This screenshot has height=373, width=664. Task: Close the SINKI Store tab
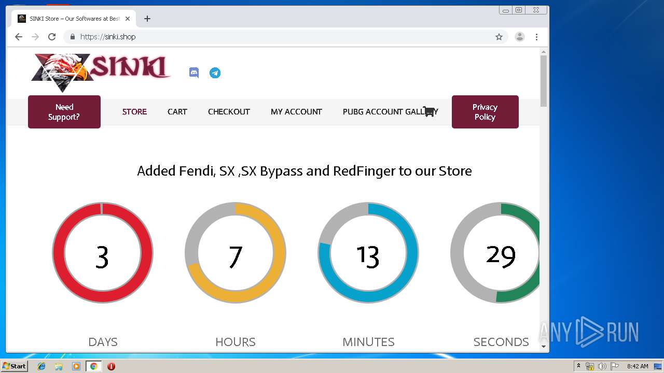tap(128, 19)
